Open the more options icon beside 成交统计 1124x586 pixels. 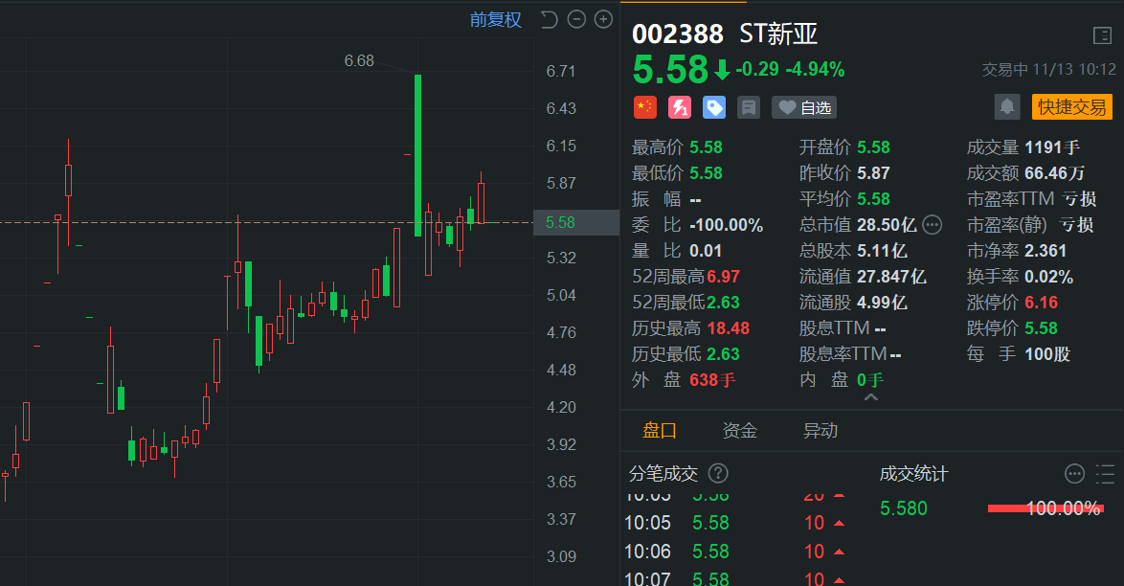pos(1074,473)
